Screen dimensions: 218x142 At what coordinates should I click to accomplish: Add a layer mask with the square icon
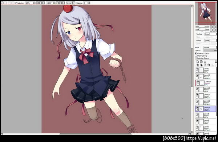216,61
